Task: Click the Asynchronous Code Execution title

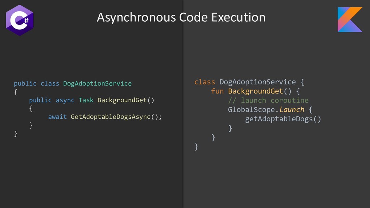Action: coord(181,17)
